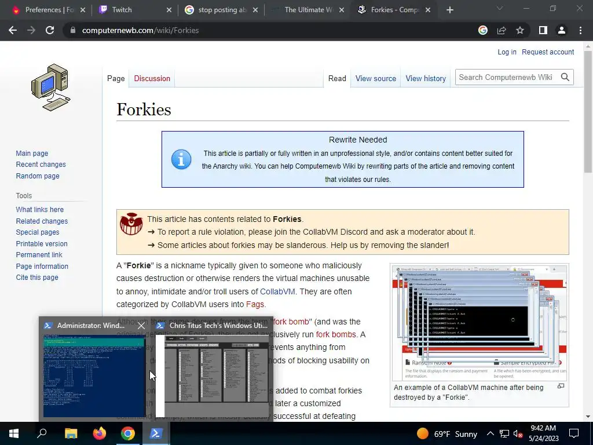593x445 pixels.
Task: Open Firefox from taskbar
Action: coord(100,433)
